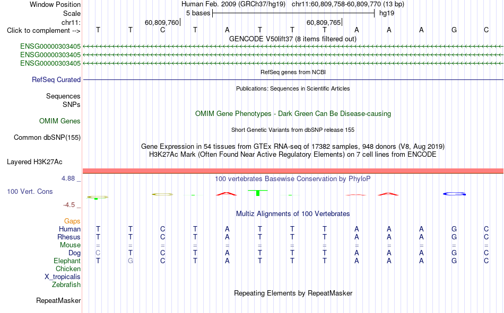Click the chr11: base position label
504x313 pixels.
(71, 22)
